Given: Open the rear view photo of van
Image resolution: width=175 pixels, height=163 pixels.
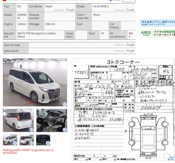Looking at the screenshot, I should click(x=19, y=120).
